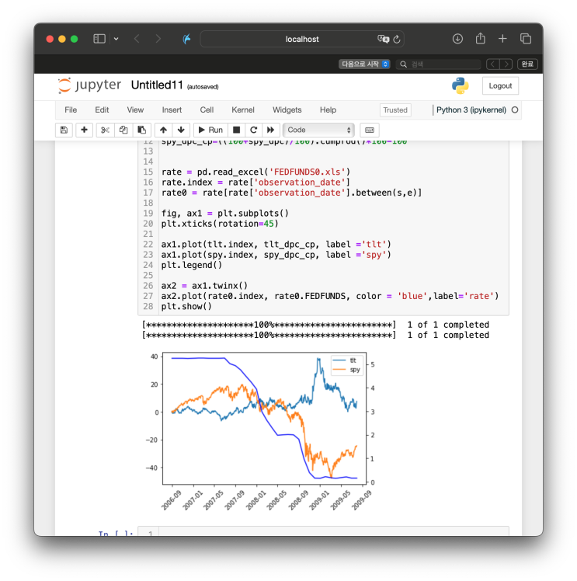This screenshot has width=577, height=581.
Task: Move the selected cell up arrow
Action: [163, 130]
